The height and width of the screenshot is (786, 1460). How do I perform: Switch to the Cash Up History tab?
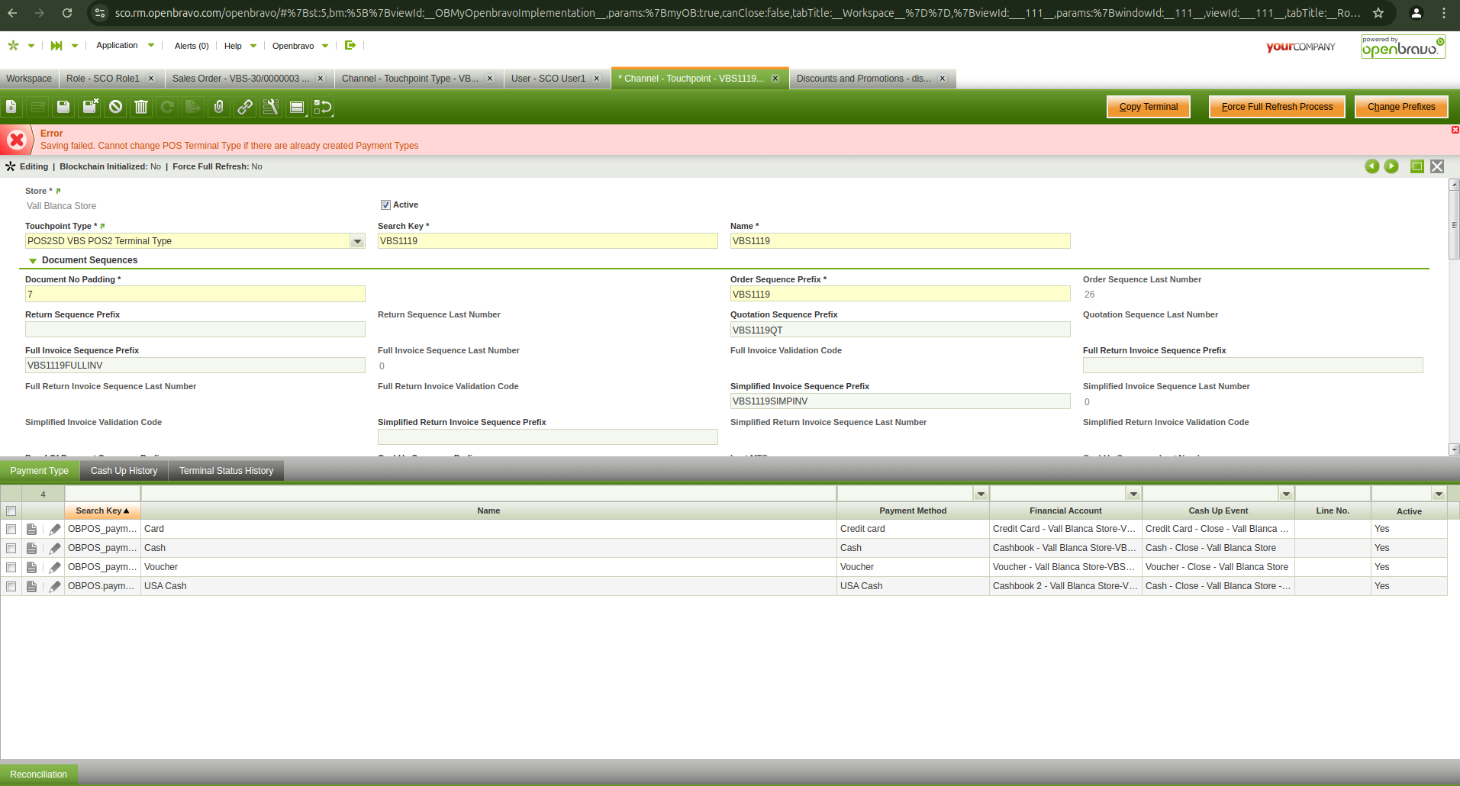point(124,471)
